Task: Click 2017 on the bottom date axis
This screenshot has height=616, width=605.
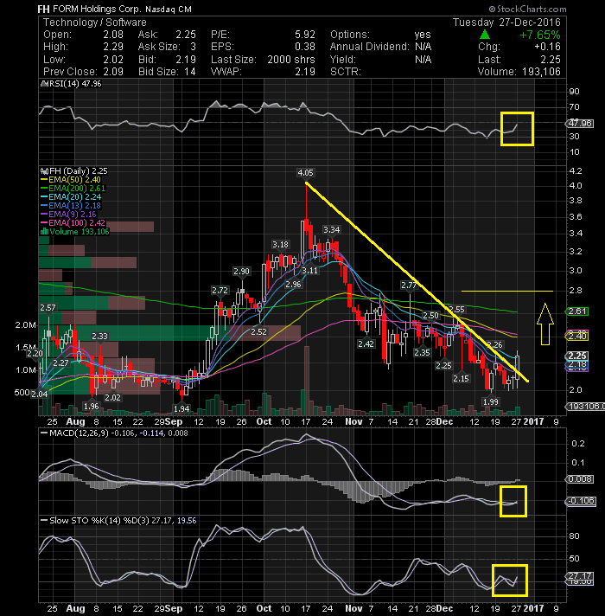Action: pos(534,608)
